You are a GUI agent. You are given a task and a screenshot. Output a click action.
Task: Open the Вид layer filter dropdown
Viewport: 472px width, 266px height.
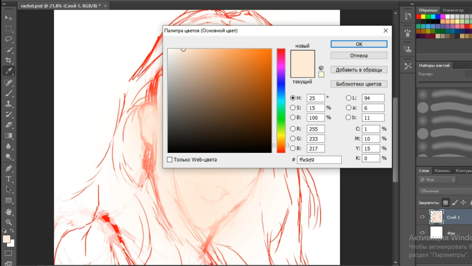tap(437, 179)
